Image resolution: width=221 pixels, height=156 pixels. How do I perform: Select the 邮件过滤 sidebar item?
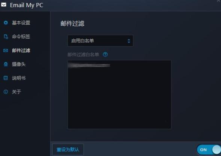click(x=21, y=51)
